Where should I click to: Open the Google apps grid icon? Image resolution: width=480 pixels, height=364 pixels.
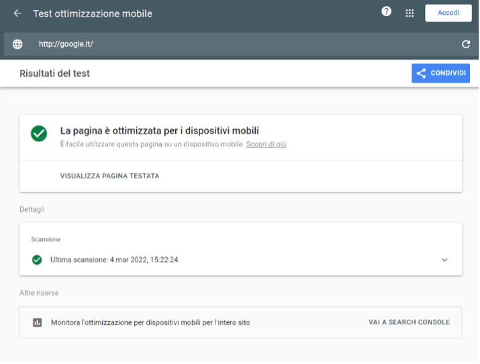pyautogui.click(x=410, y=13)
